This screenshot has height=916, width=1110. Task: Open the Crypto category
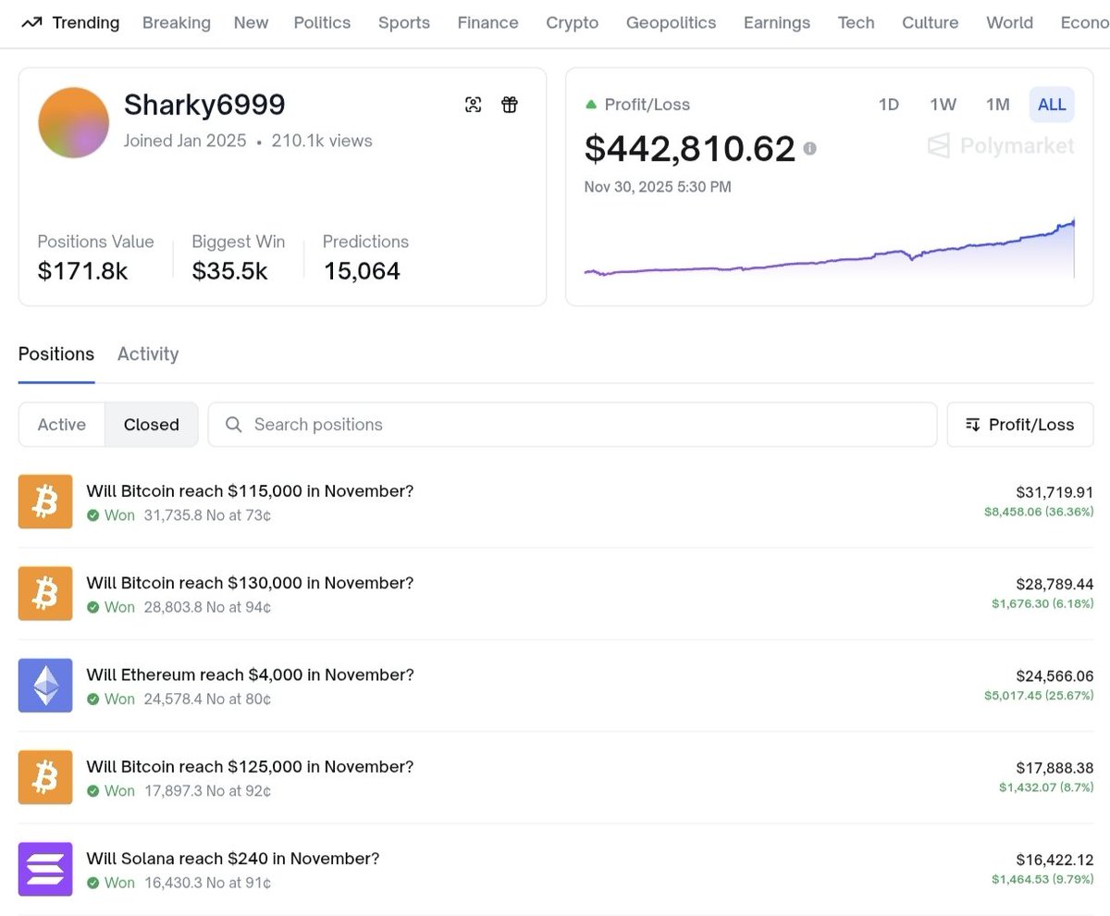pos(573,22)
